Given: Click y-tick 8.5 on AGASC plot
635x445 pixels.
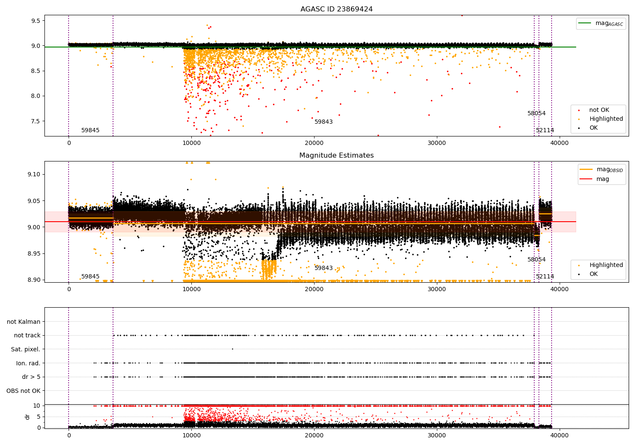Looking at the screenshot, I should 36,71.
